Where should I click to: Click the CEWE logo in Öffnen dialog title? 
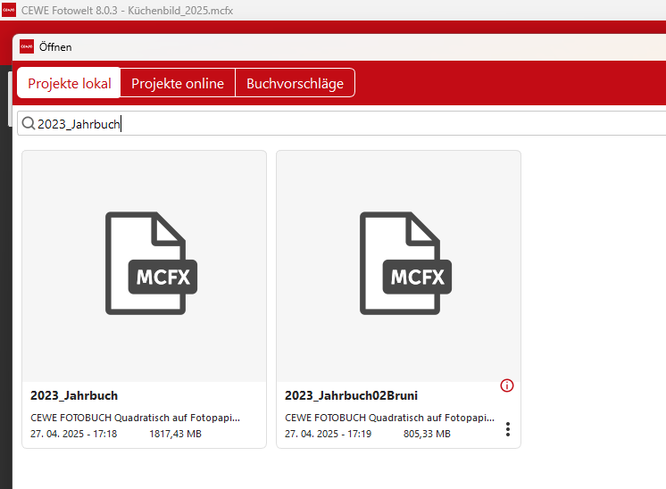click(x=27, y=46)
